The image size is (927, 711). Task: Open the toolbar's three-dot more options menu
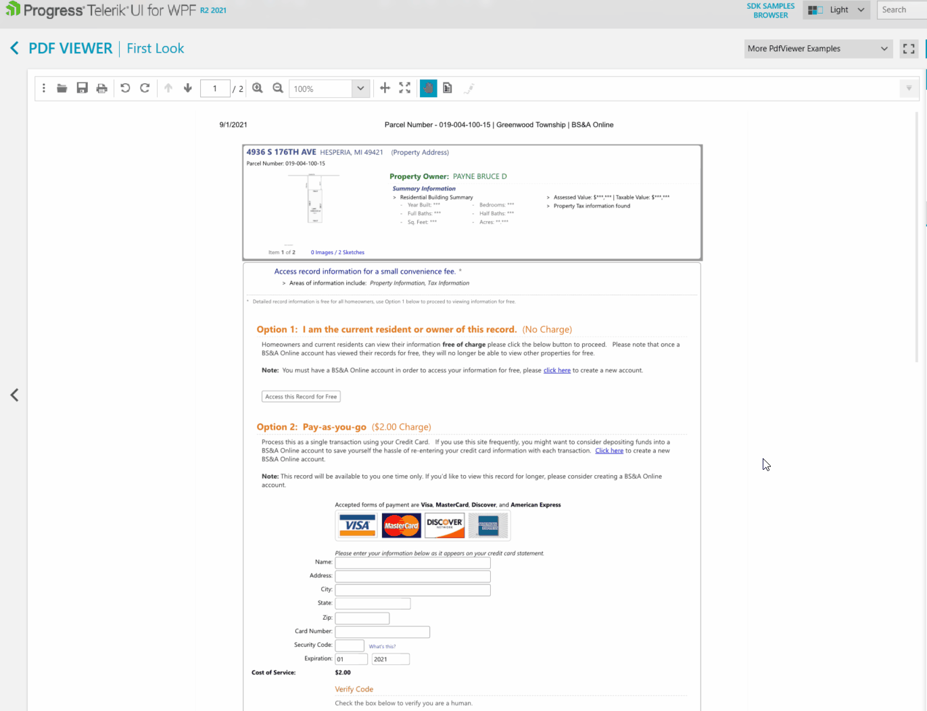tap(44, 89)
